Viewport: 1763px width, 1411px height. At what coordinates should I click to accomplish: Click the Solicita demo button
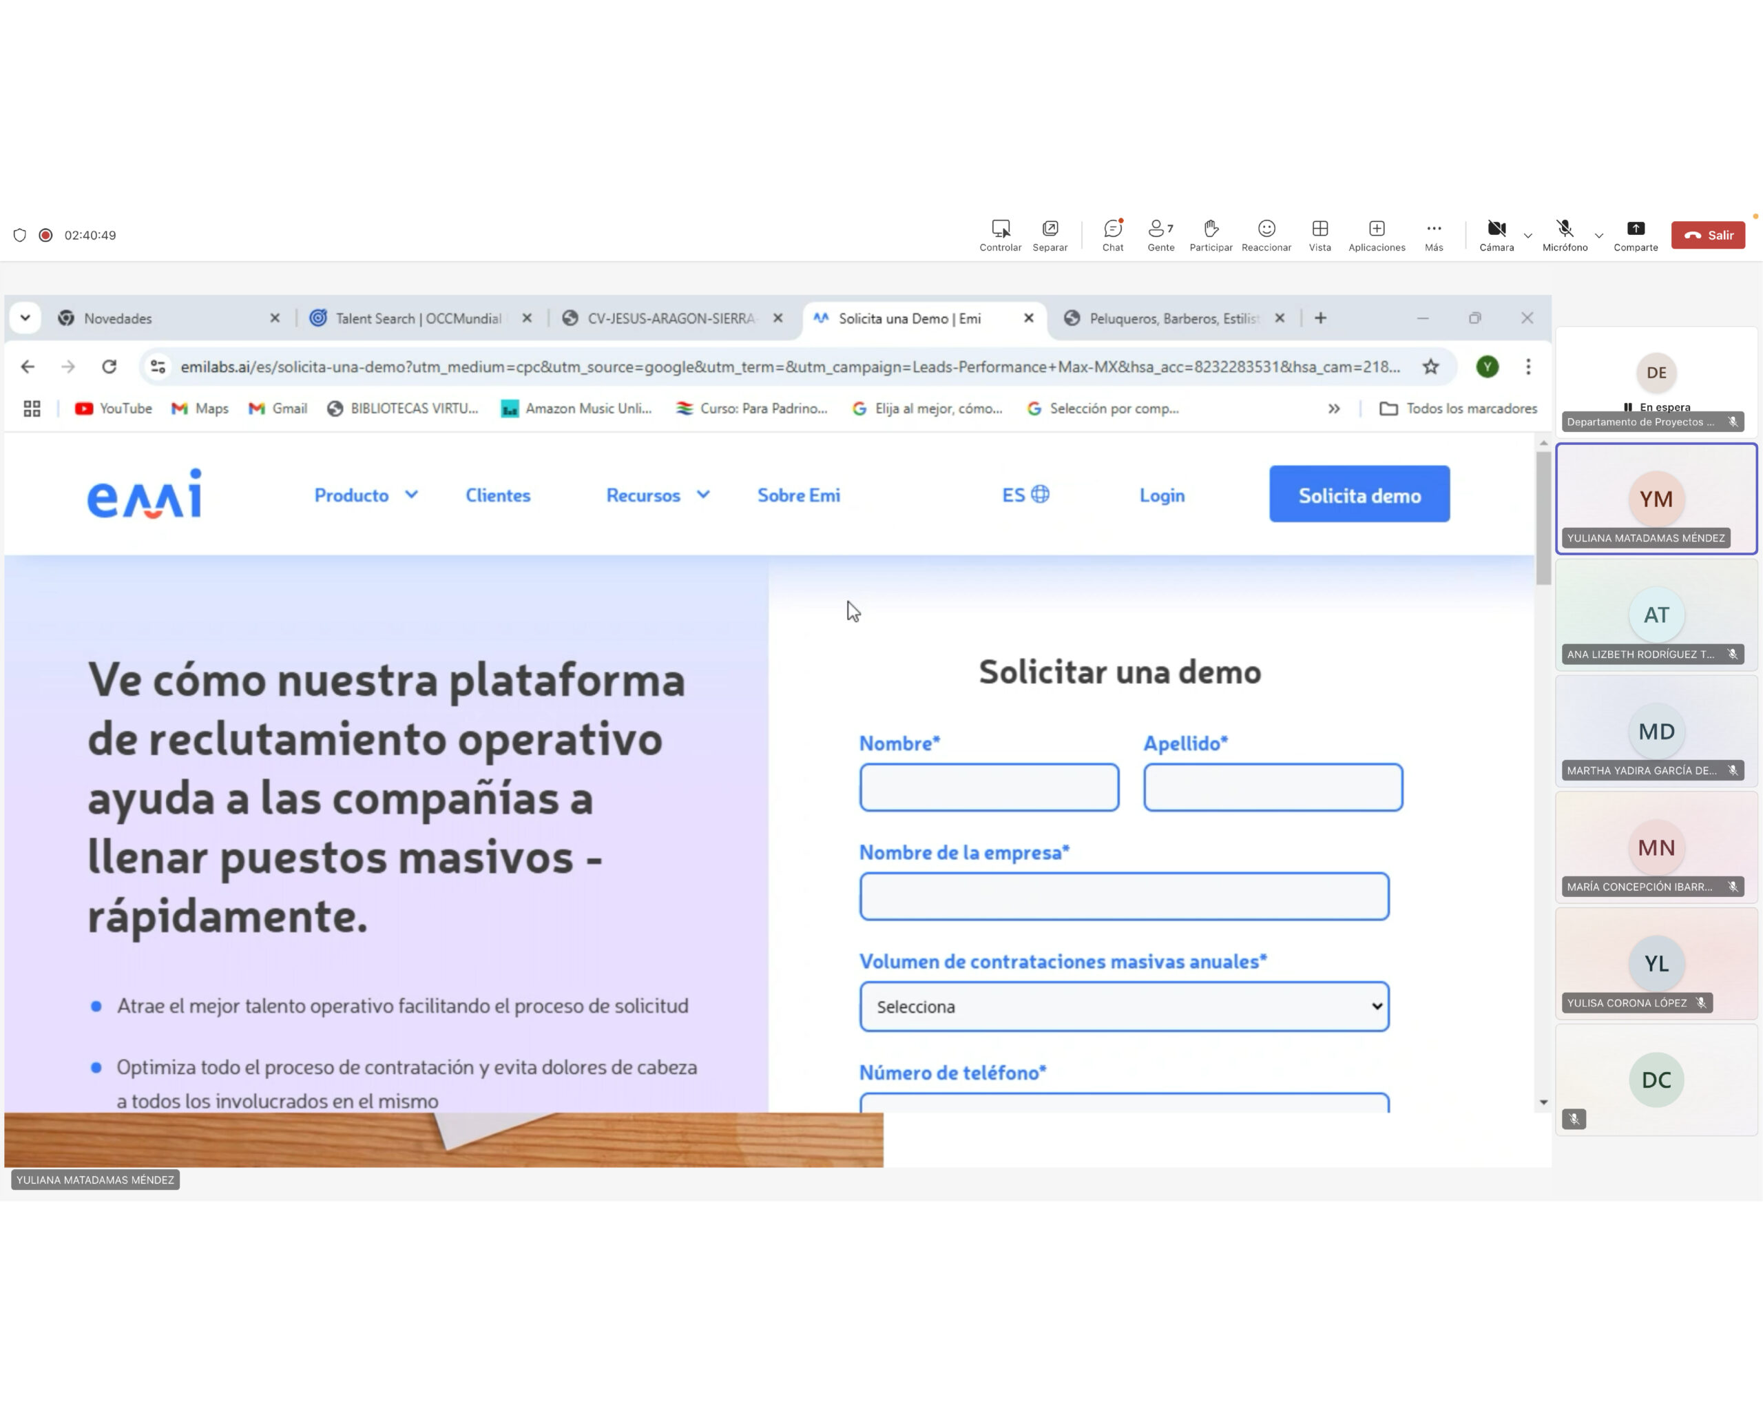coord(1359,494)
